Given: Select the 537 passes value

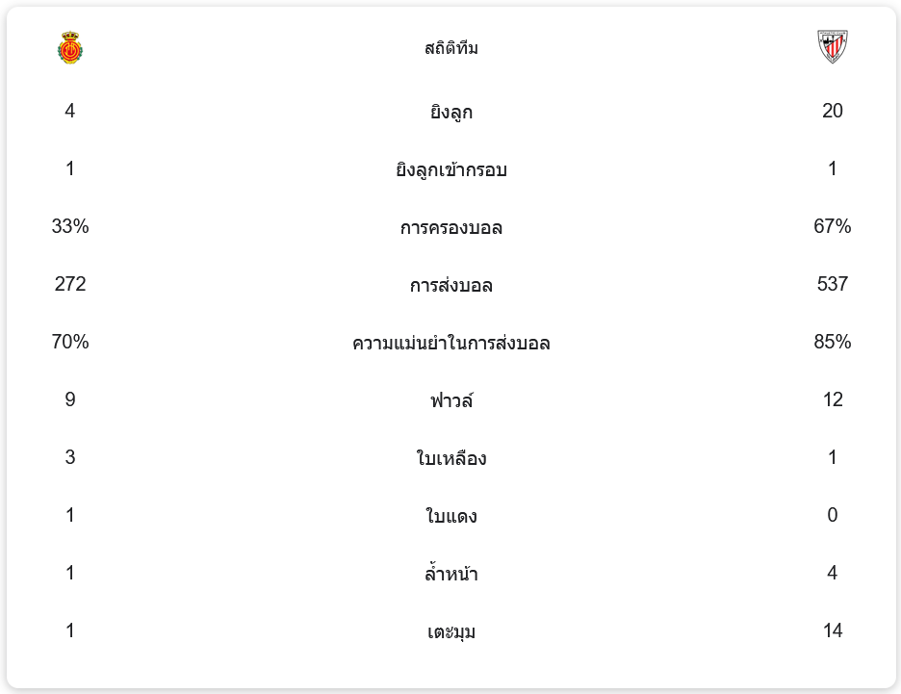Looking at the screenshot, I should (x=832, y=284).
